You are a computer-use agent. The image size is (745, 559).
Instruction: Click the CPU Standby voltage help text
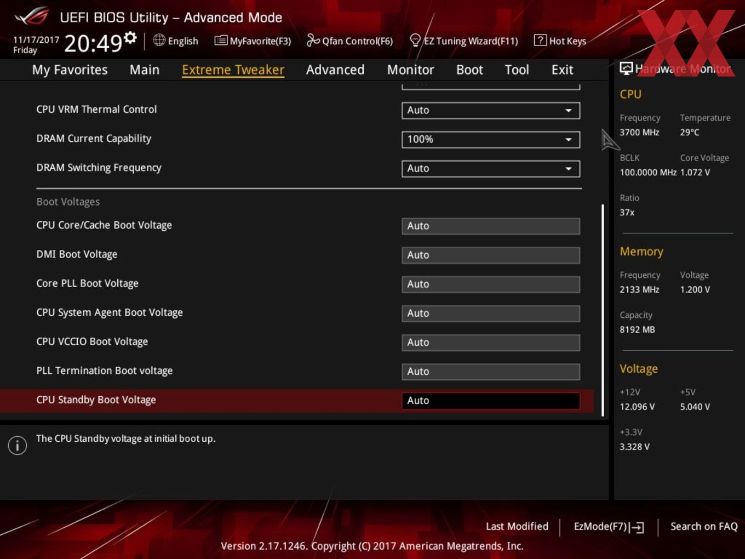click(x=125, y=438)
